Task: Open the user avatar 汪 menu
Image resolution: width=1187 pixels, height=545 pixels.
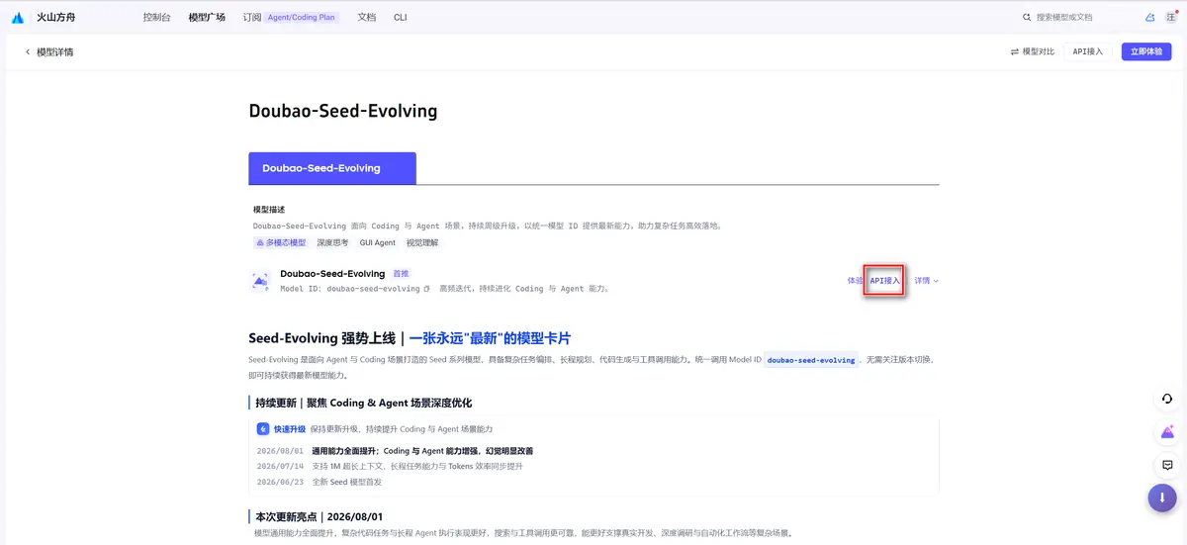Action: (1171, 18)
